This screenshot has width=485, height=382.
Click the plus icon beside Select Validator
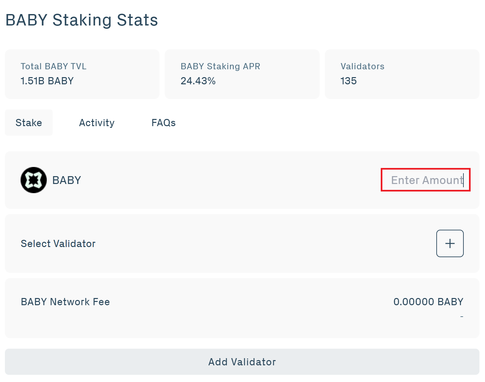click(450, 243)
